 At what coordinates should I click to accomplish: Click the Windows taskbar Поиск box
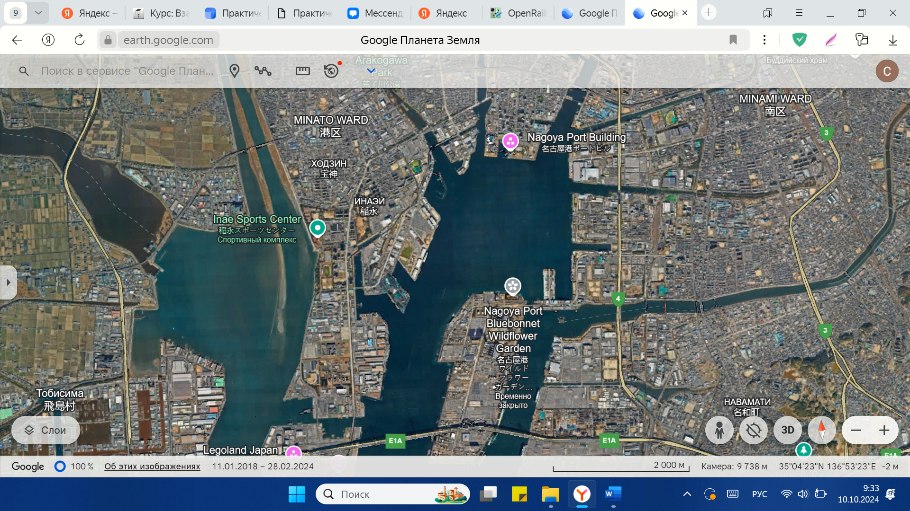click(x=392, y=494)
